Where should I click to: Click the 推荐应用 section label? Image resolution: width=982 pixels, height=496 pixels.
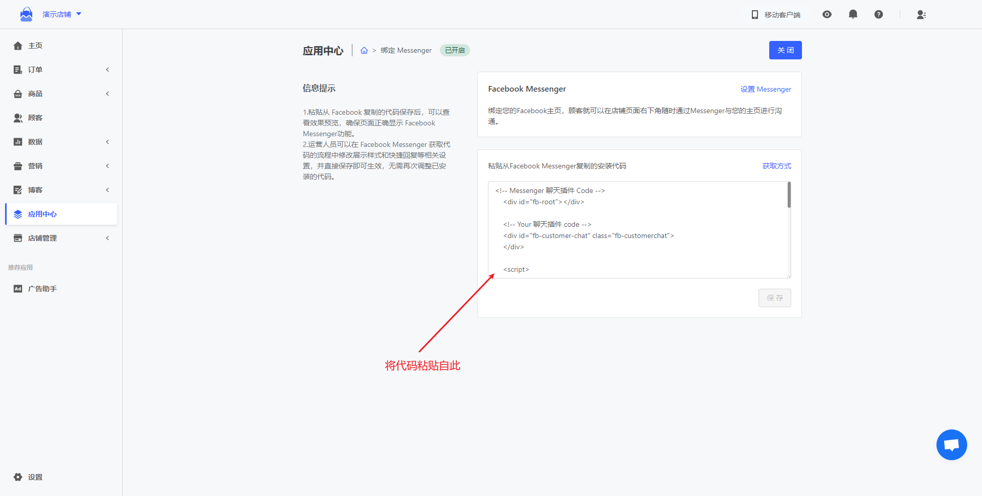20,268
